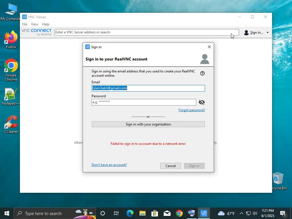Image resolution: width=292 pixels, height=219 pixels.
Task: Open Cortana circle icon on taskbar
Action: pyautogui.click(x=103, y=213)
